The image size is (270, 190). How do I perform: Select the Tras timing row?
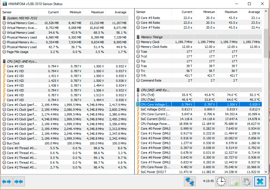[199, 66]
